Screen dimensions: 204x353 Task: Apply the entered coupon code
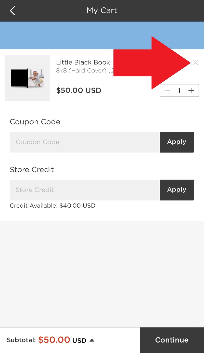pyautogui.click(x=177, y=142)
